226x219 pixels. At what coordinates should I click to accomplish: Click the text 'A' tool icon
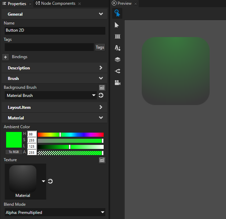(118, 48)
